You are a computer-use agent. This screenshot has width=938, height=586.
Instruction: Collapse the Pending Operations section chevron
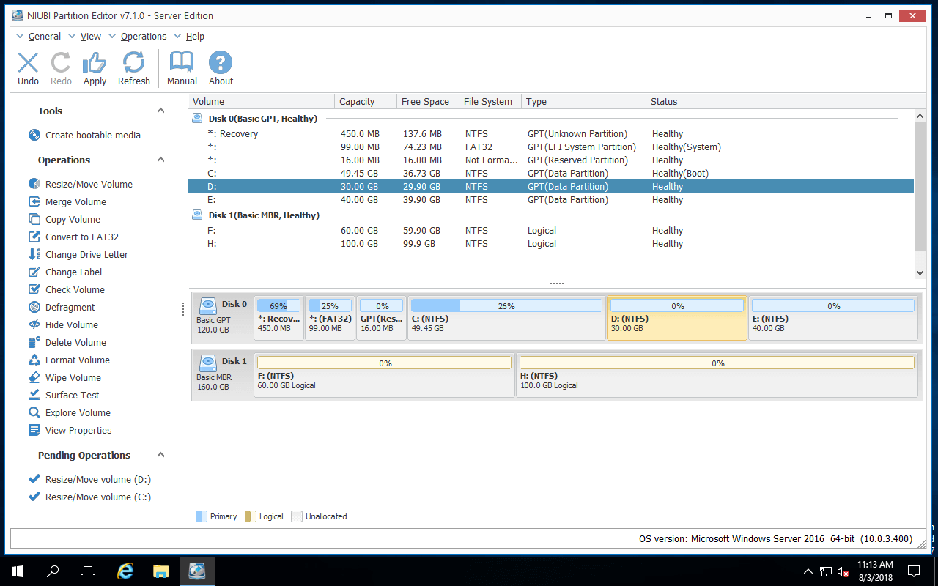tap(161, 455)
